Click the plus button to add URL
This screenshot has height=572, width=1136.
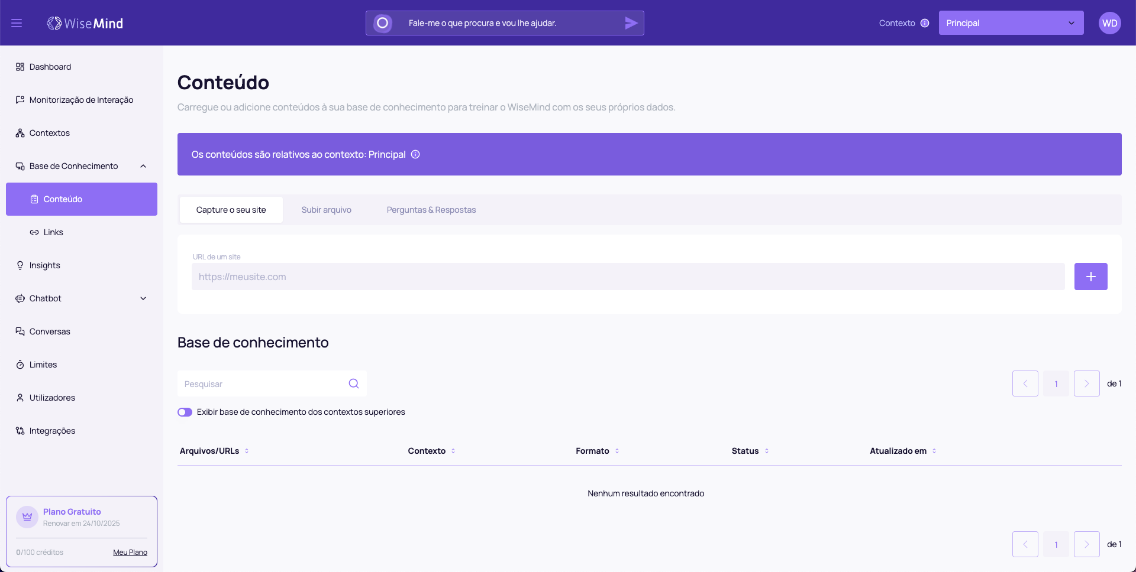click(x=1090, y=277)
